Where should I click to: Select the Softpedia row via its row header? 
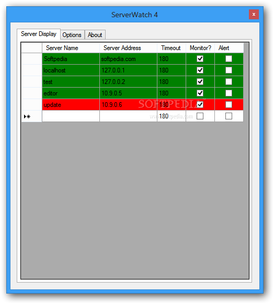coord(31,59)
